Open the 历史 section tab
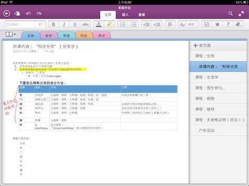This screenshot has width=249, height=186. coord(84,36)
